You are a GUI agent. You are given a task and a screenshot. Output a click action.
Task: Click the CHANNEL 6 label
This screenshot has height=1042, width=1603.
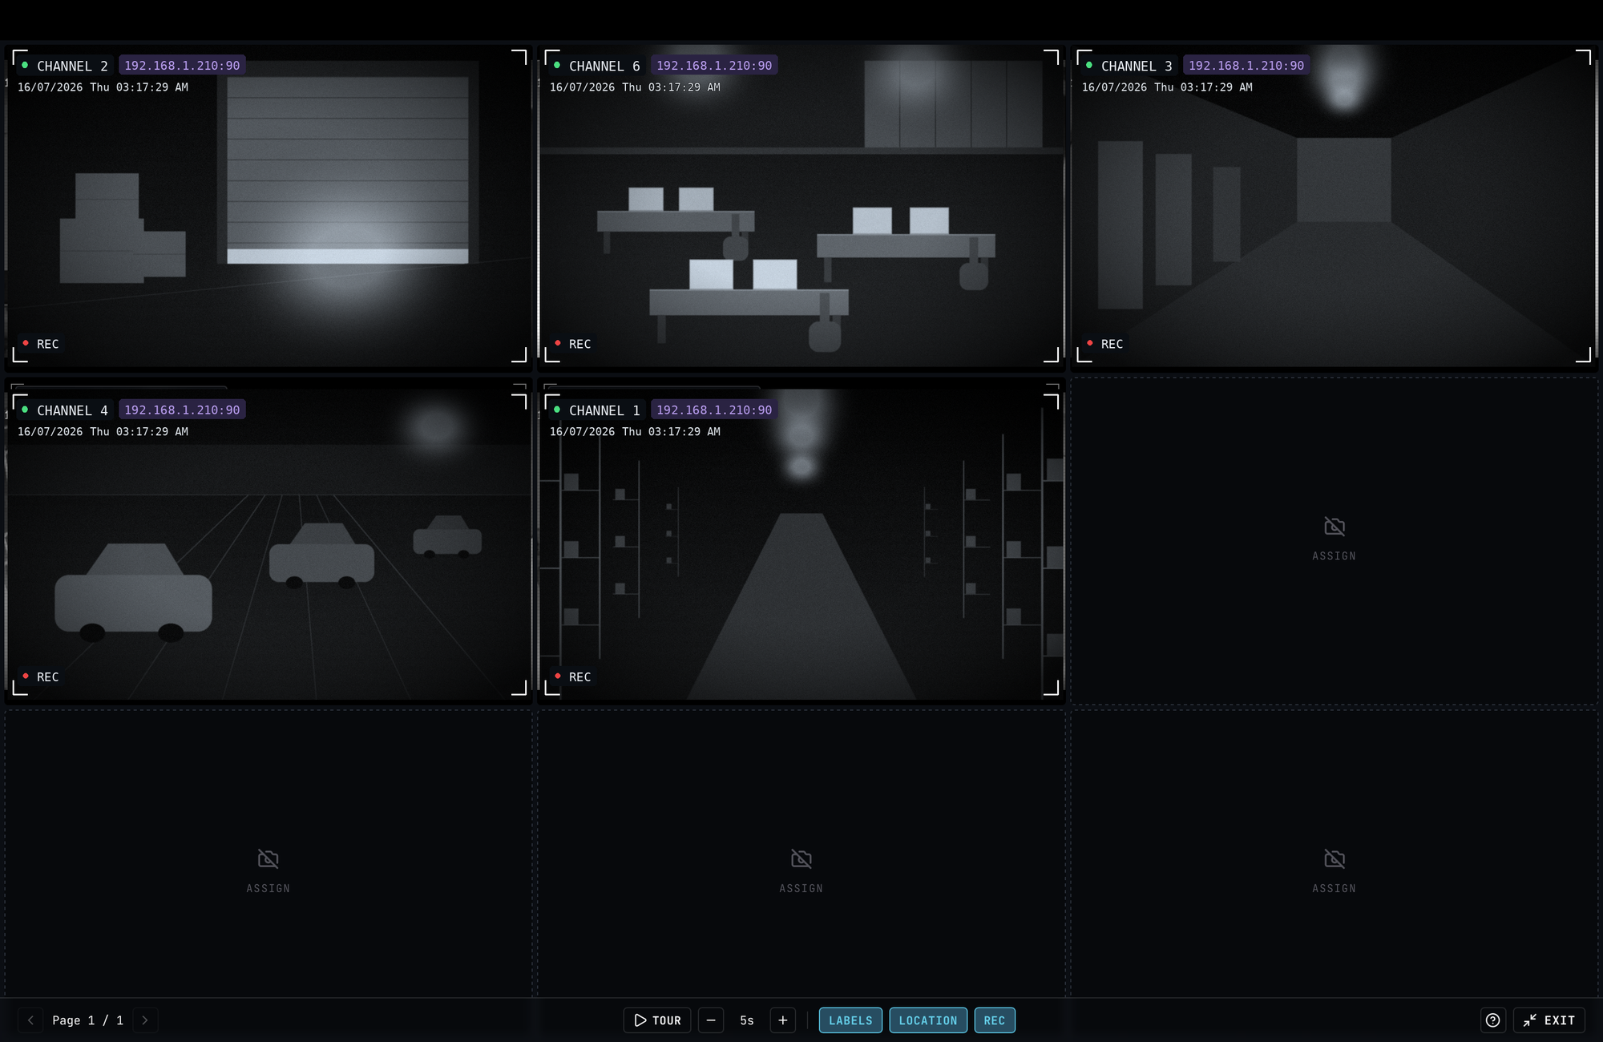point(604,66)
